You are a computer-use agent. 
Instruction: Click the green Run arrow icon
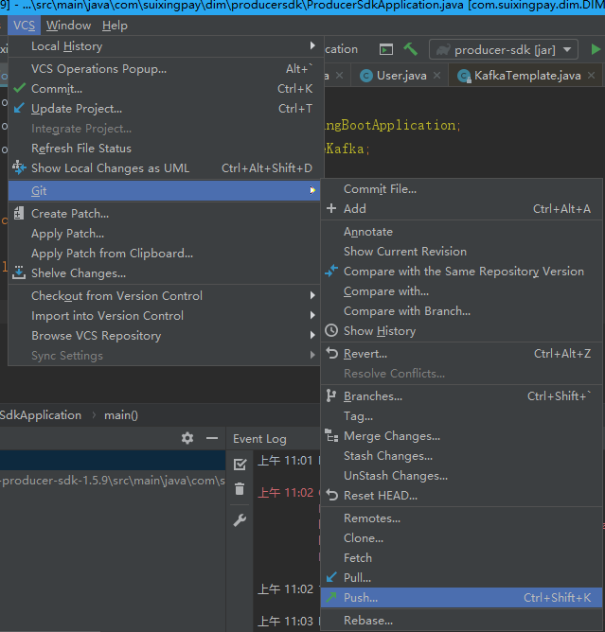(x=596, y=49)
